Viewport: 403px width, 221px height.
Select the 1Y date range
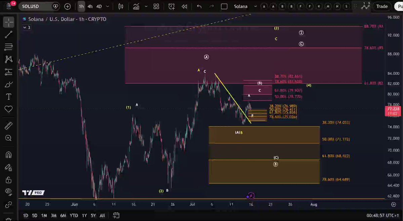(84, 215)
